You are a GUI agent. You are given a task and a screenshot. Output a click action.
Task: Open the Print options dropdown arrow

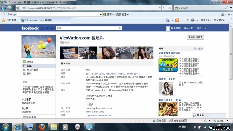pos(197,20)
